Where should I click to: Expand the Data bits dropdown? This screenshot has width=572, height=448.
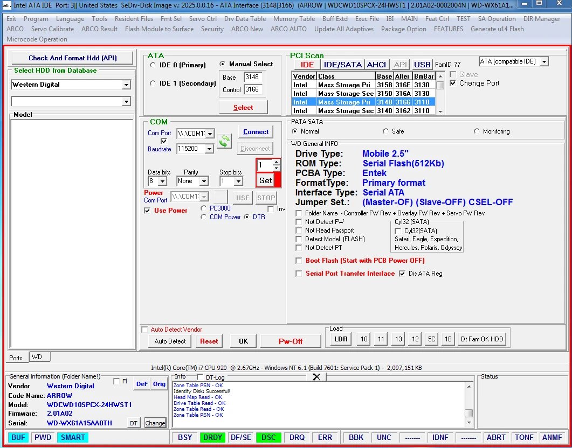[x=162, y=181]
